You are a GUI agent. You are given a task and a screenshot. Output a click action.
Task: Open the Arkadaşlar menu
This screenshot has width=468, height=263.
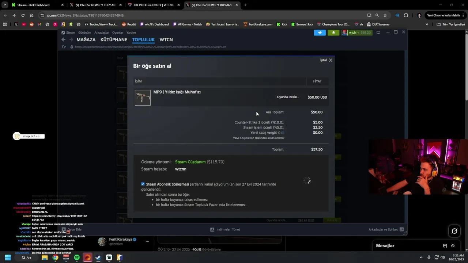coord(102,33)
